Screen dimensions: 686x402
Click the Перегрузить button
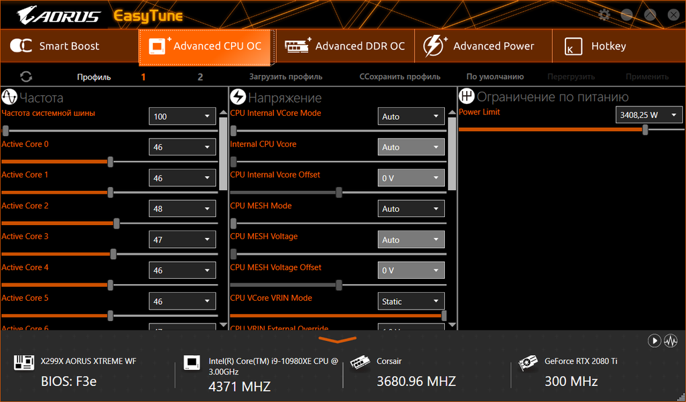(x=571, y=76)
